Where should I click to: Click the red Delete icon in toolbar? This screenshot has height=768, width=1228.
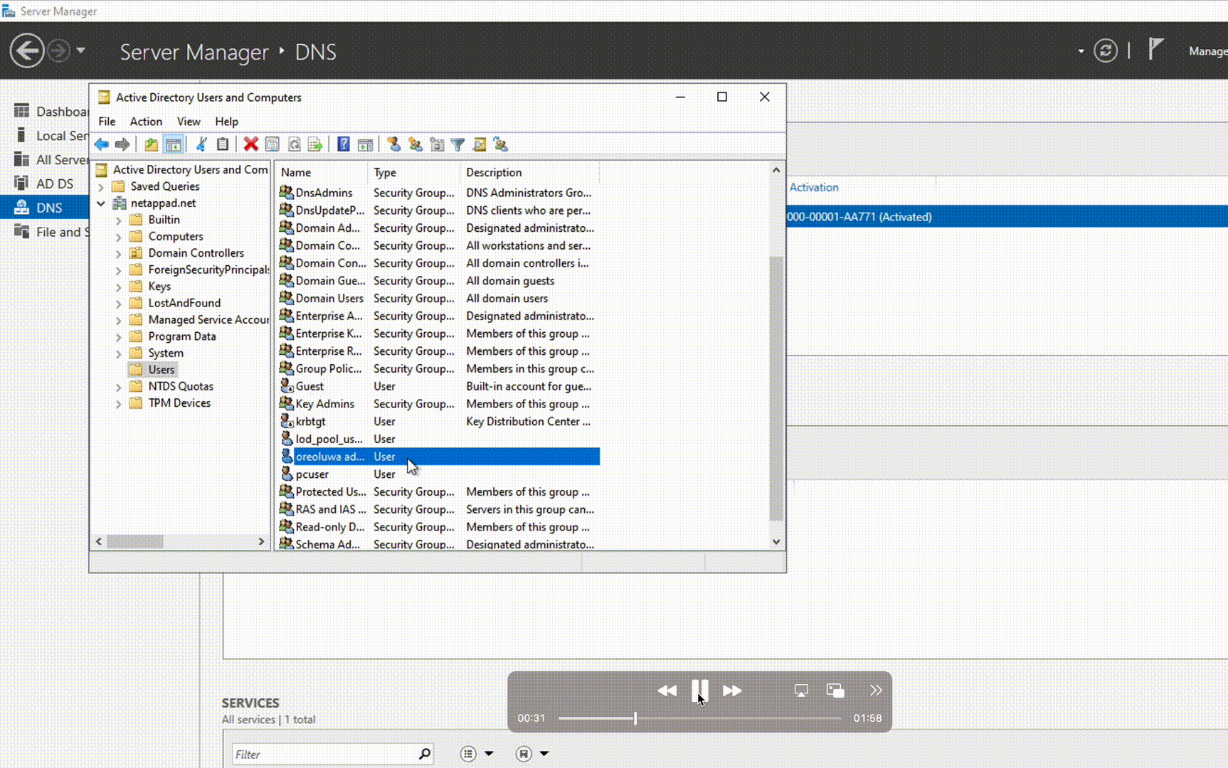(x=250, y=144)
